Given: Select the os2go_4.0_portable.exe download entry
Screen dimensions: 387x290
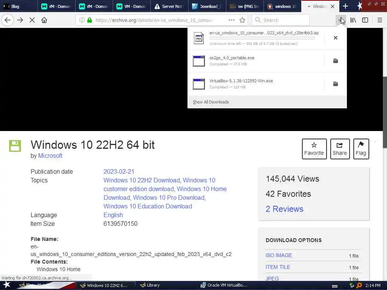Looking at the screenshot, I should [256, 61].
